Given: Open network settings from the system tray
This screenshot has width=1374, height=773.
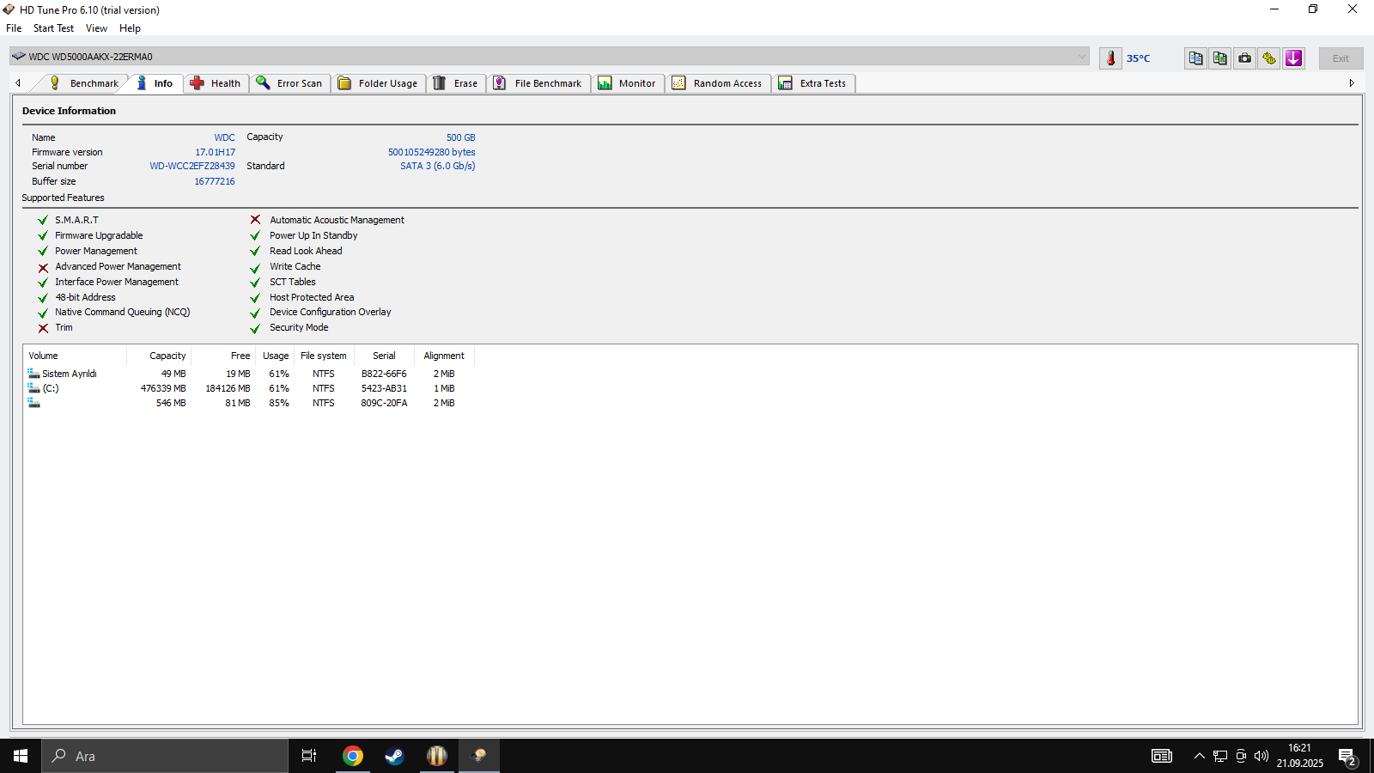Looking at the screenshot, I should coord(1220,756).
